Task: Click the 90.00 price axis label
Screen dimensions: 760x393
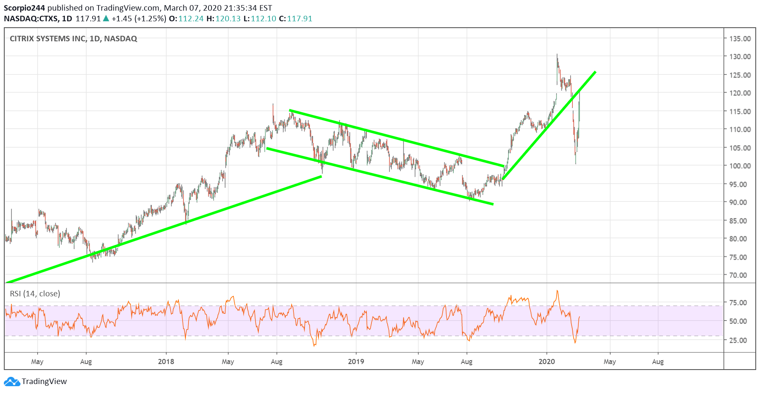Action: (x=738, y=202)
